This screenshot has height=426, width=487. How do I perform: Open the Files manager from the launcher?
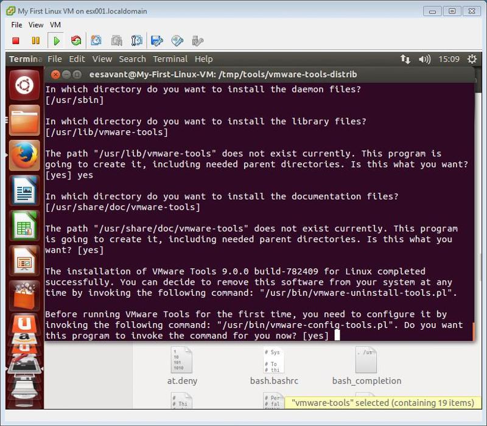pyautogui.click(x=24, y=120)
